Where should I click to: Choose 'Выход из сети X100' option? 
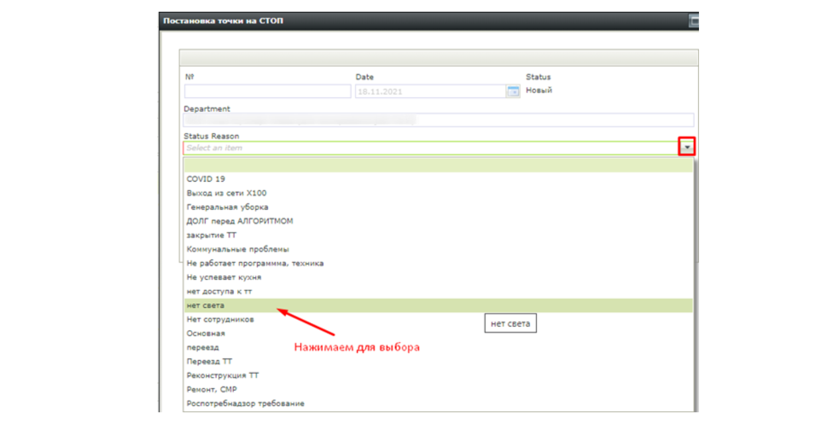[x=438, y=193]
